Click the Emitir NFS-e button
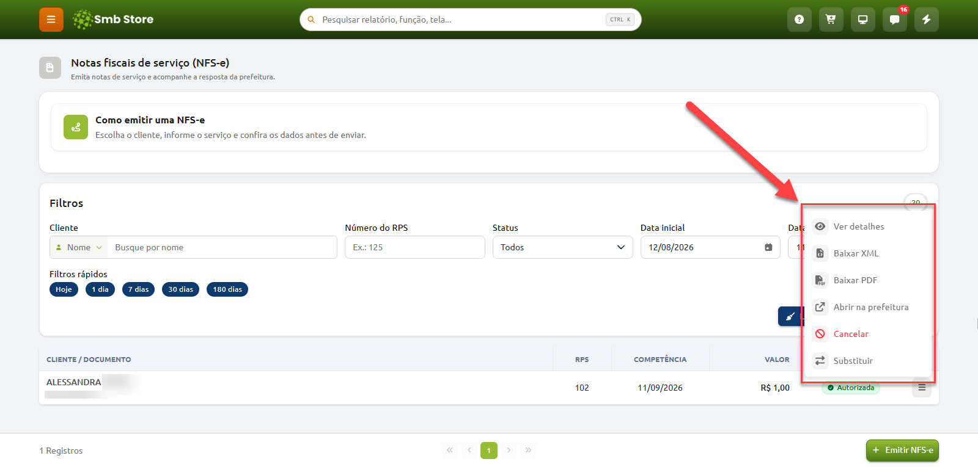Image resolution: width=978 pixels, height=467 pixels. [902, 451]
